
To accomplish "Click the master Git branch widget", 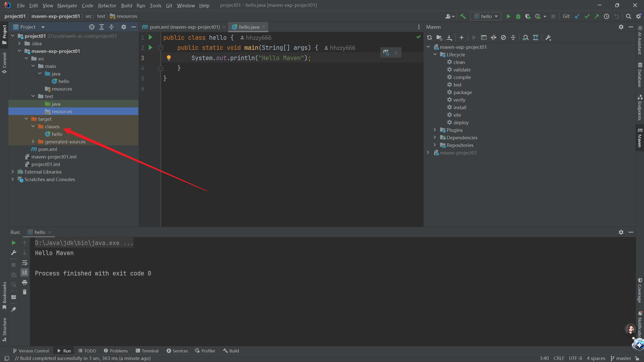I will (x=621, y=358).
